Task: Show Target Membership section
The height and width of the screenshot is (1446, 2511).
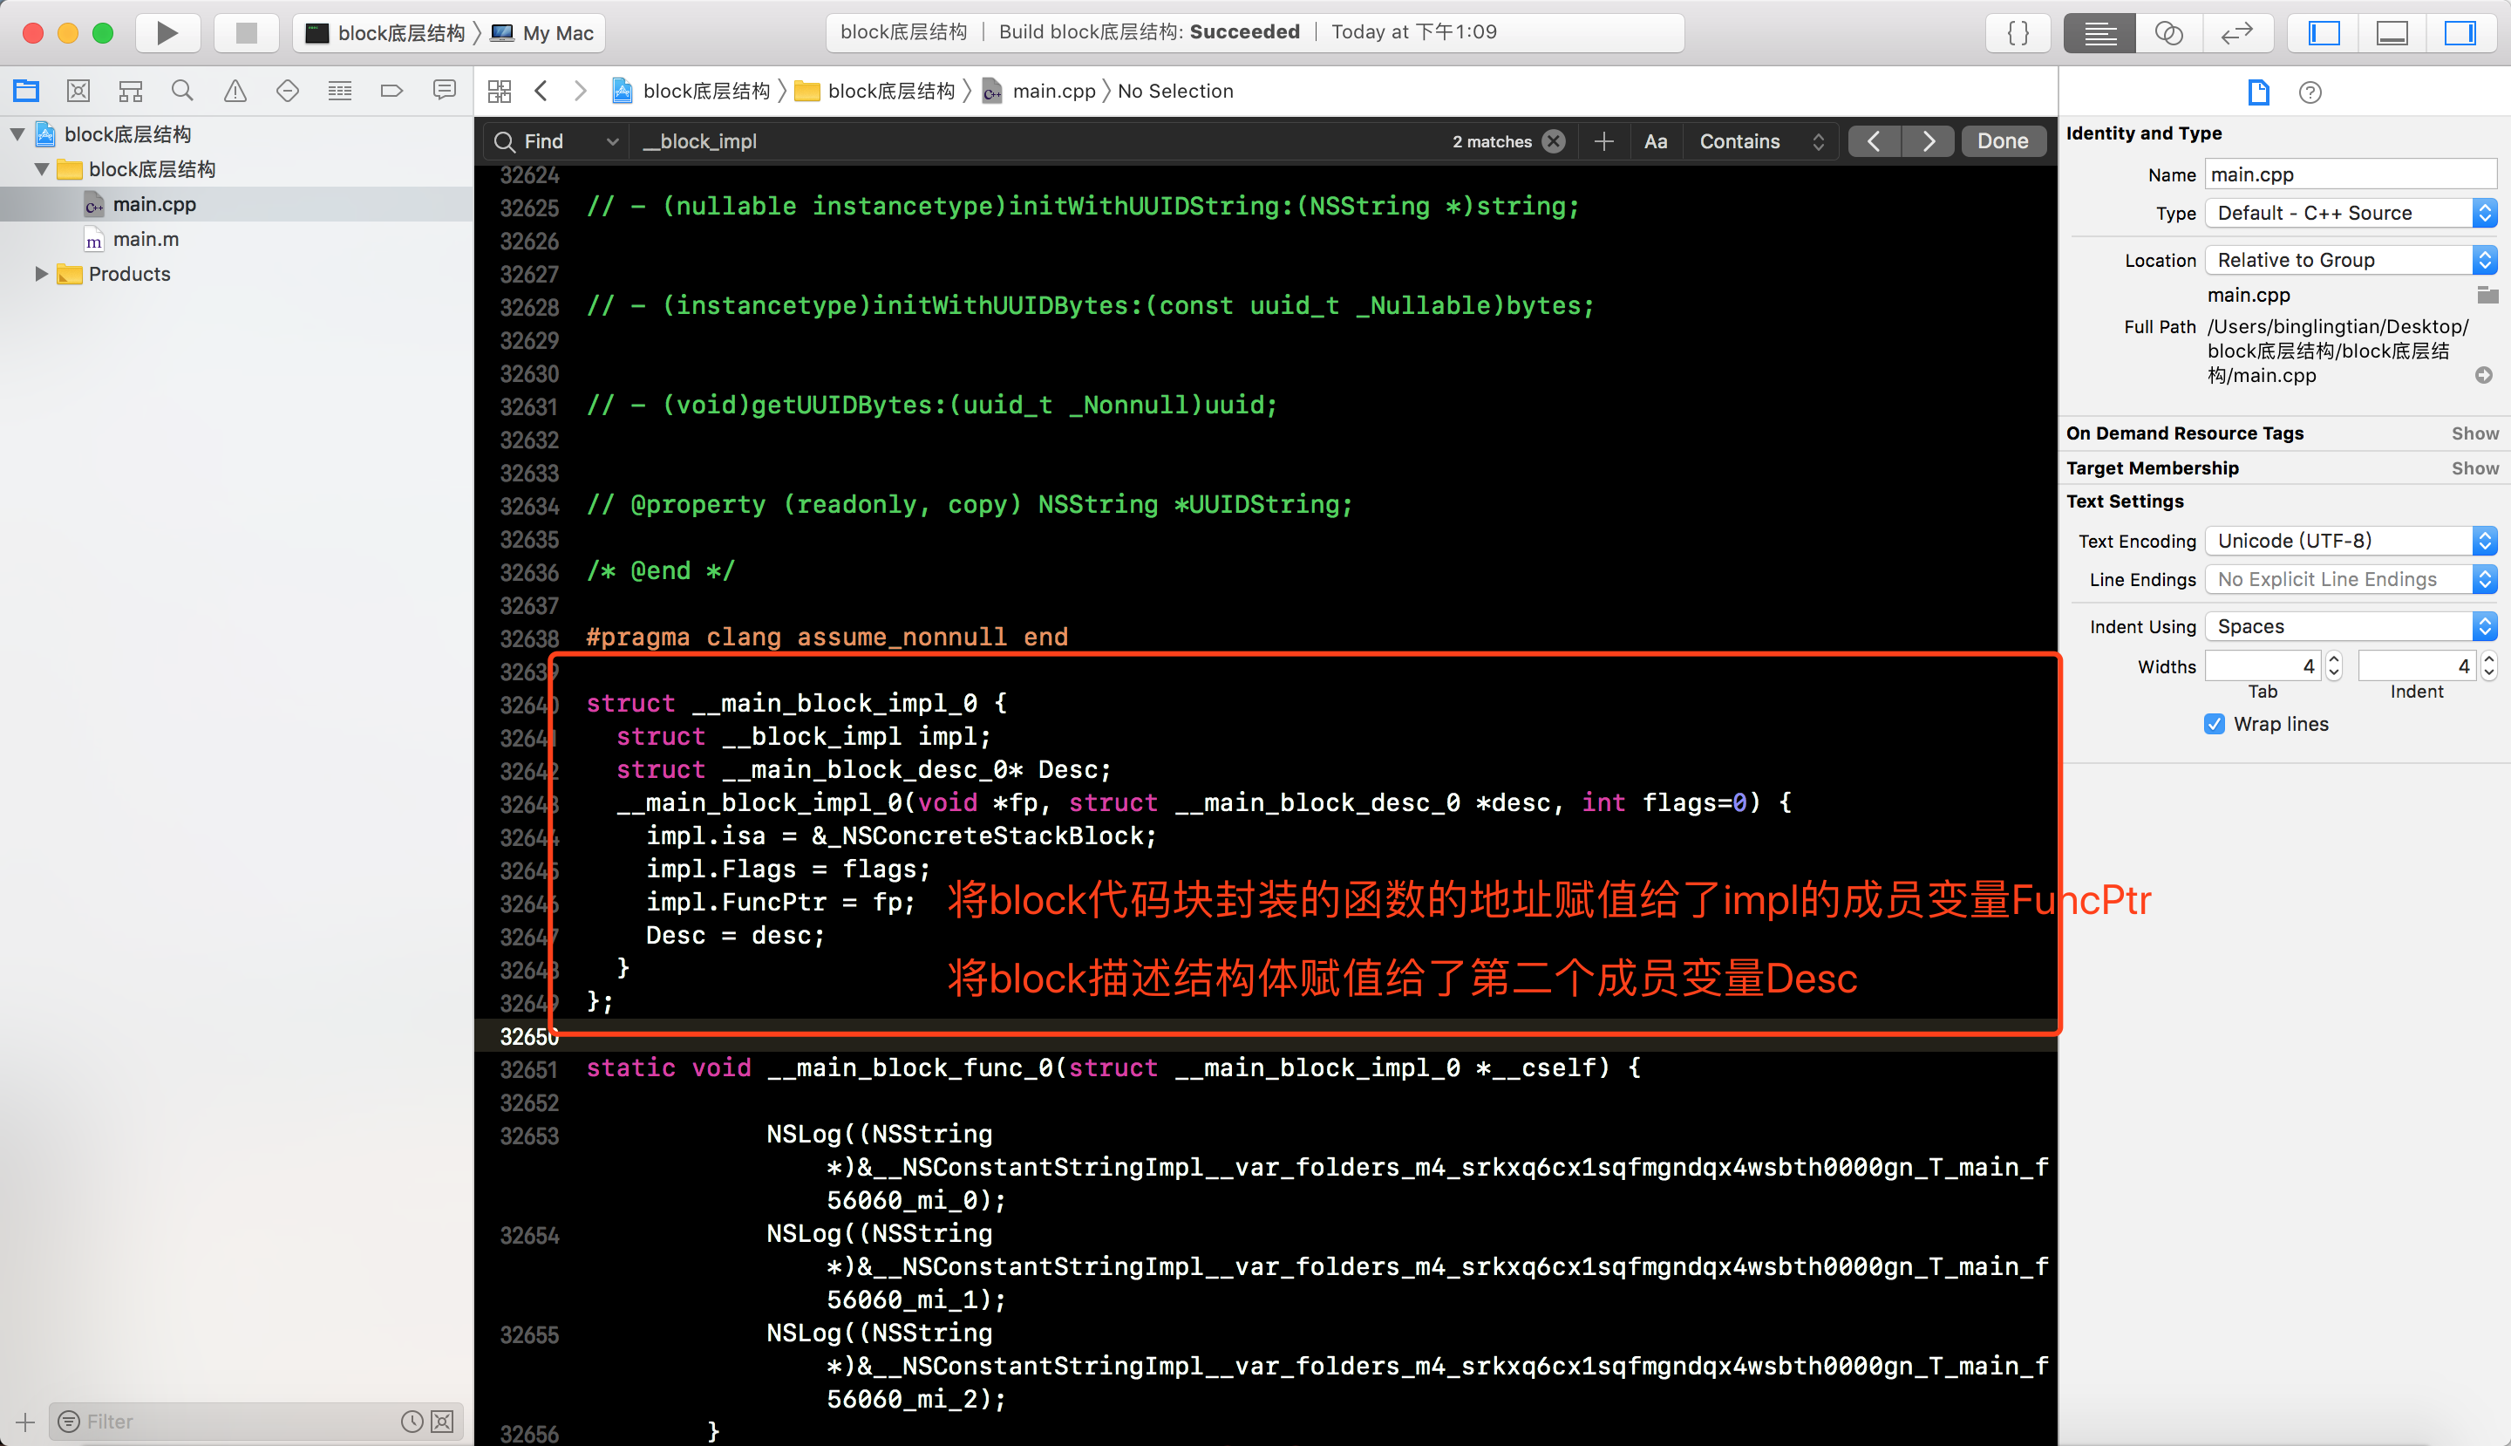Action: point(2474,467)
